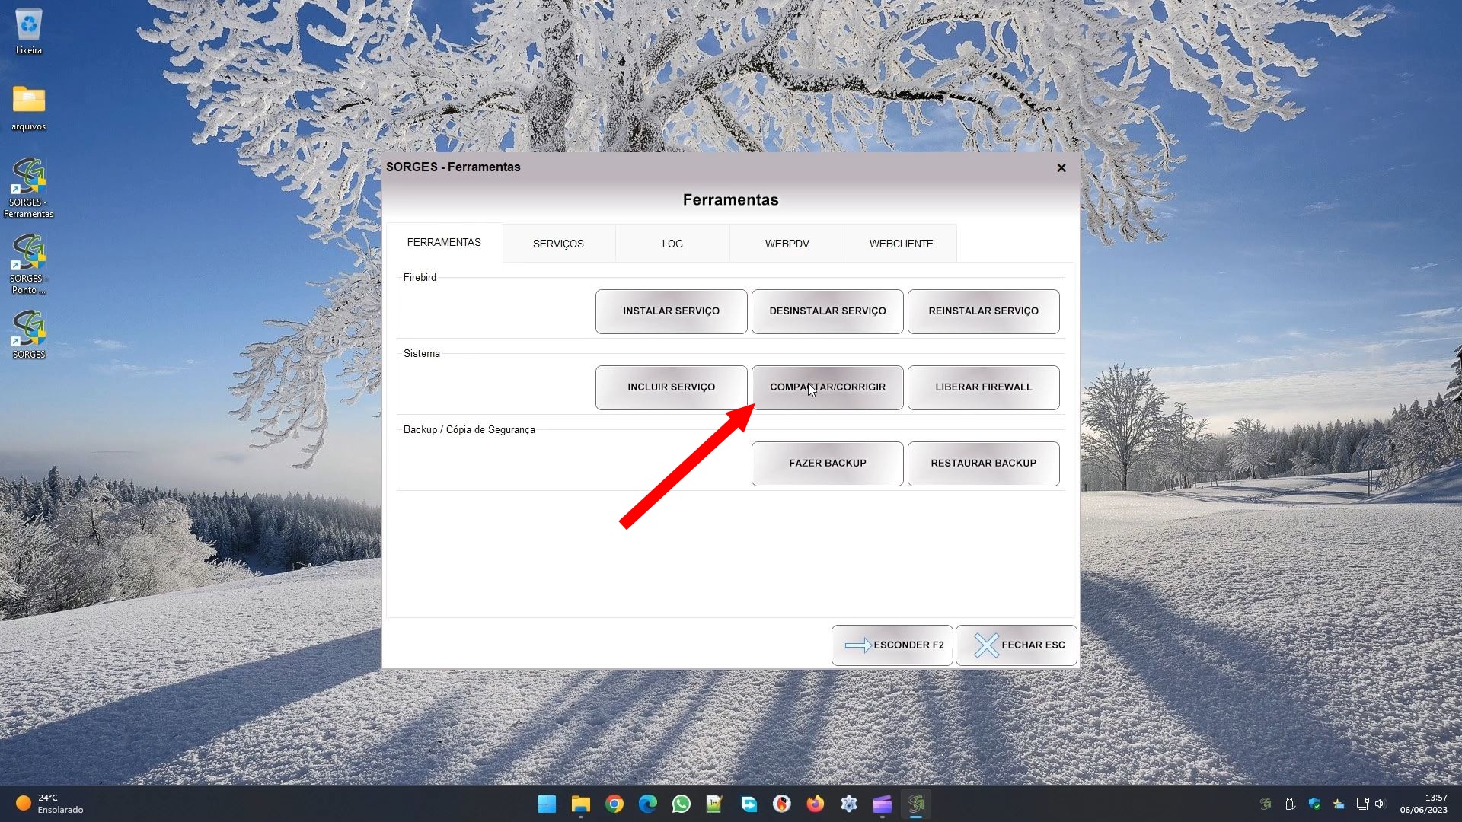Click LIBERAR FIREWALL button

(983, 387)
